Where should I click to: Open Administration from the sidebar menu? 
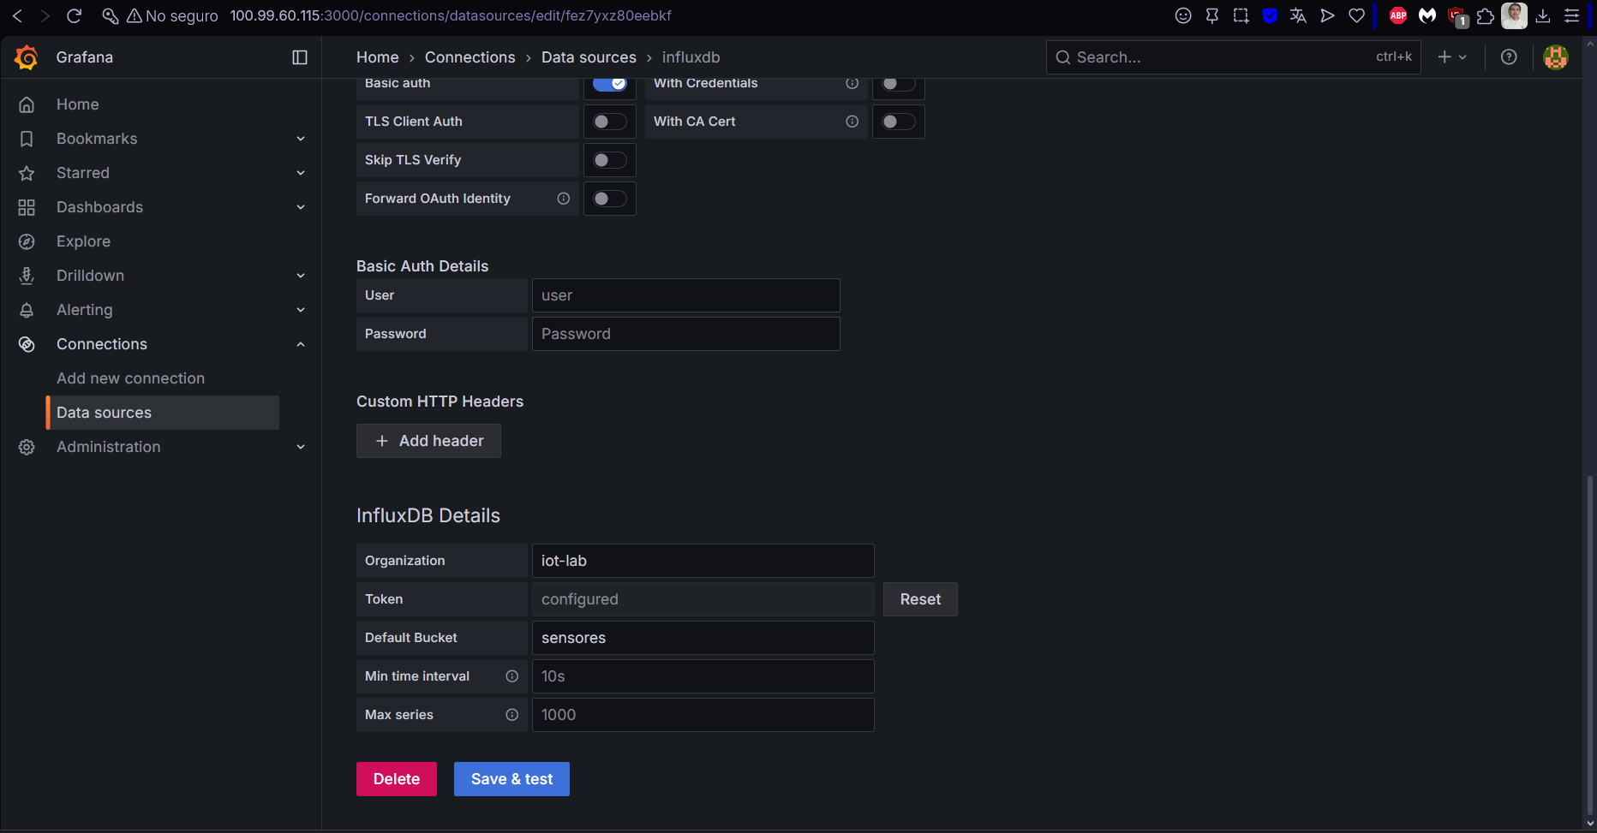point(108,447)
